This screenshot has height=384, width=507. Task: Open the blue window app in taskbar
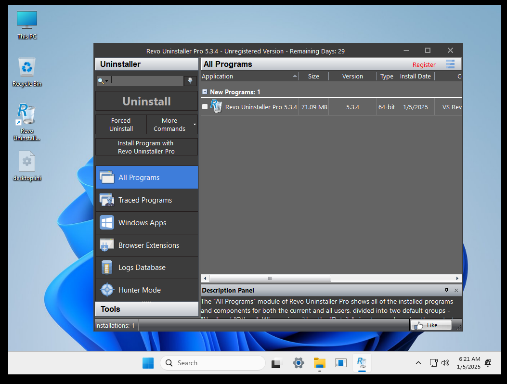pos(340,363)
